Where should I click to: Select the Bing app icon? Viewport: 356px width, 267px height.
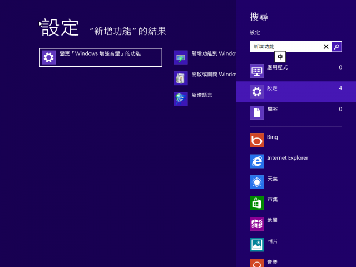click(257, 140)
